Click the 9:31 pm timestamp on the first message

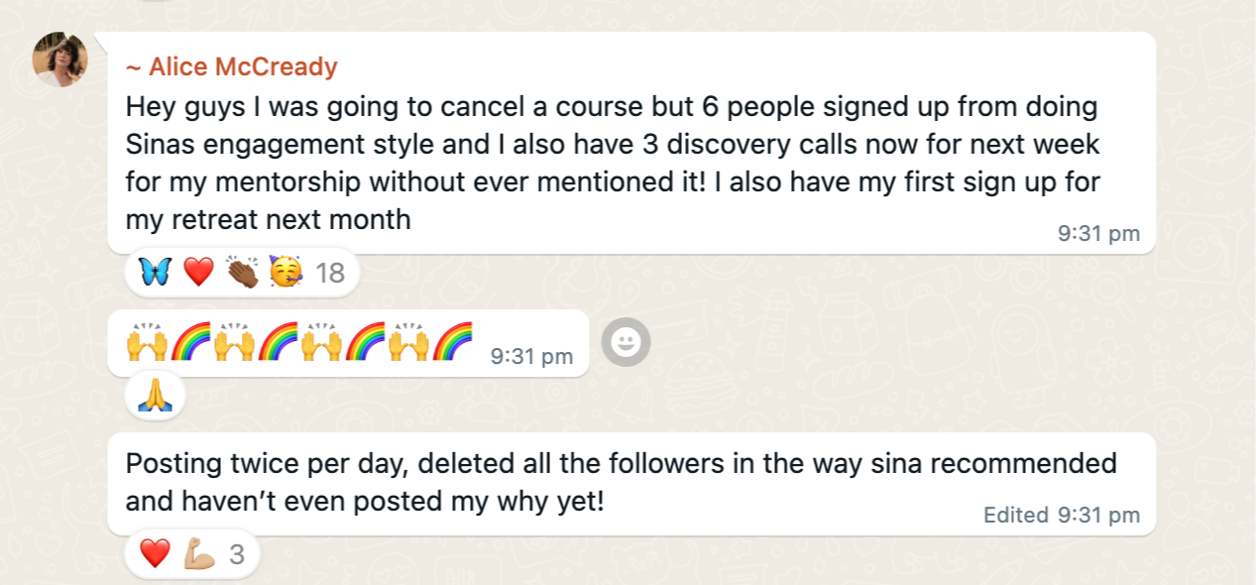coord(1099,234)
